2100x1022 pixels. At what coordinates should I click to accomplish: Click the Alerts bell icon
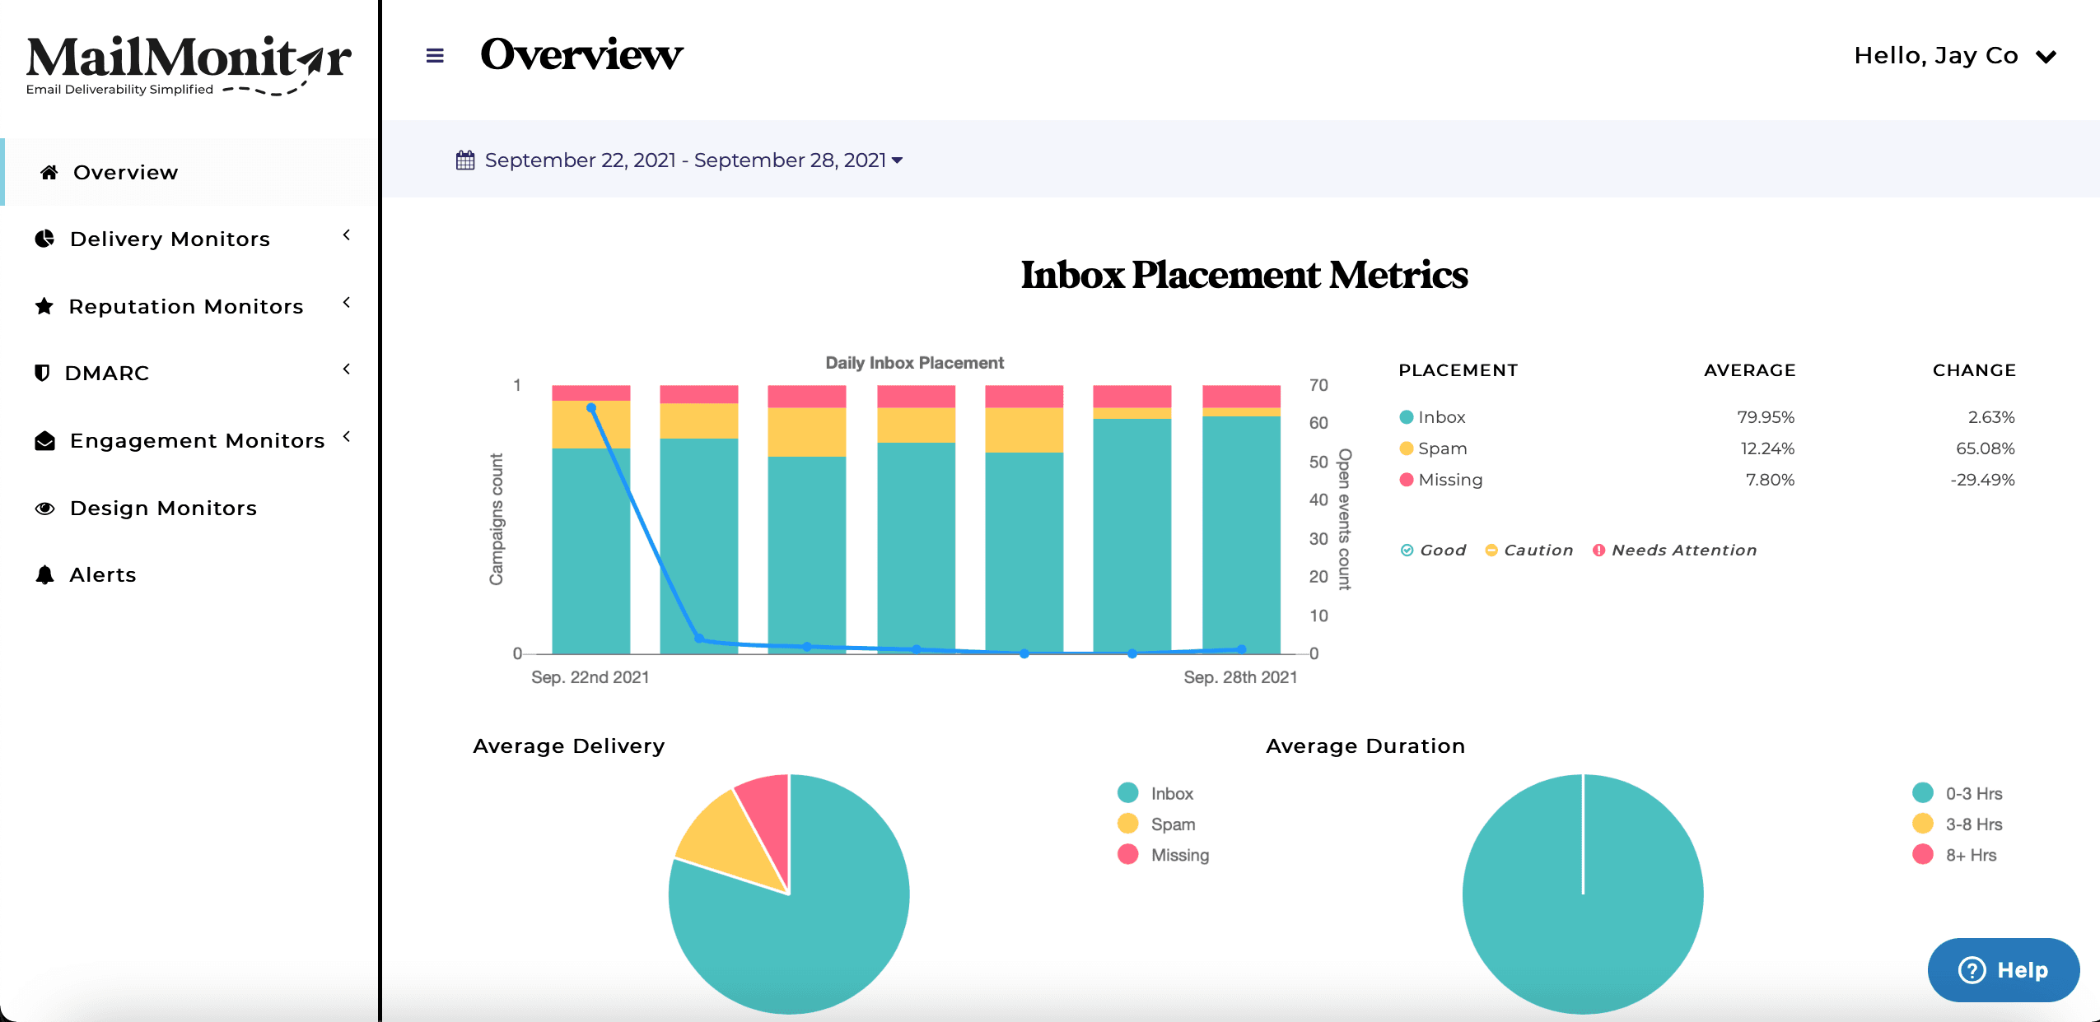click(x=44, y=574)
